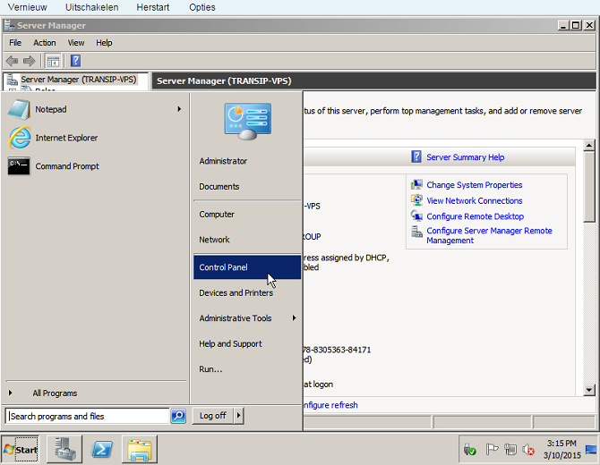Select Control Panel in Start menu
Viewport: 600px width, 465px height.
pos(247,267)
